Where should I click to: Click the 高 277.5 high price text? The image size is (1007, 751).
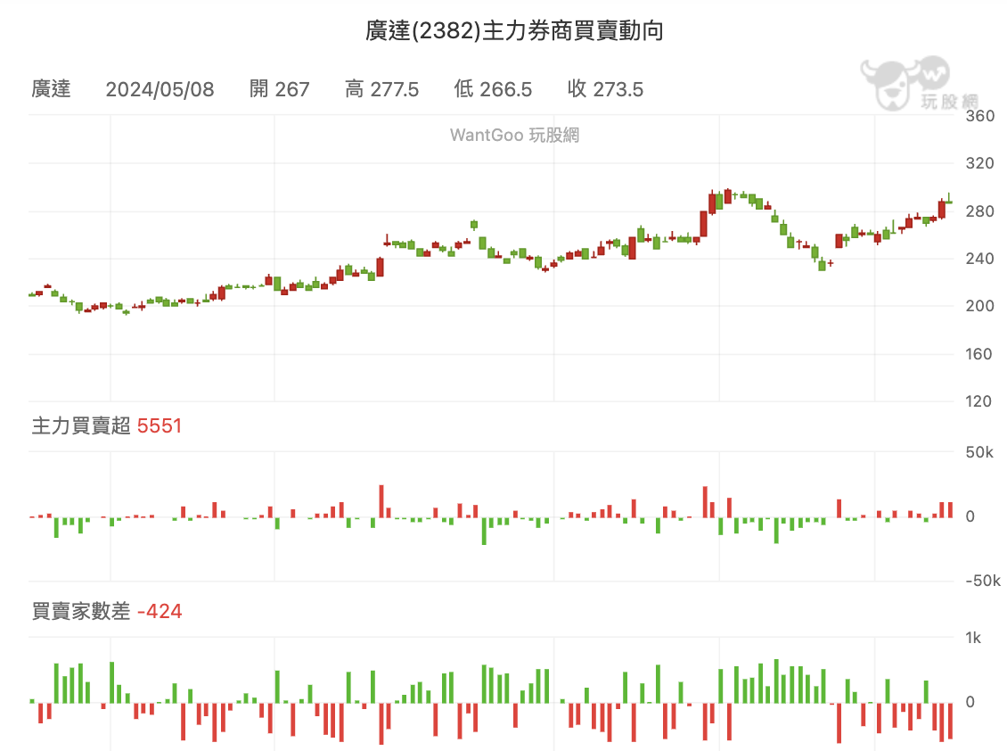coord(381,89)
